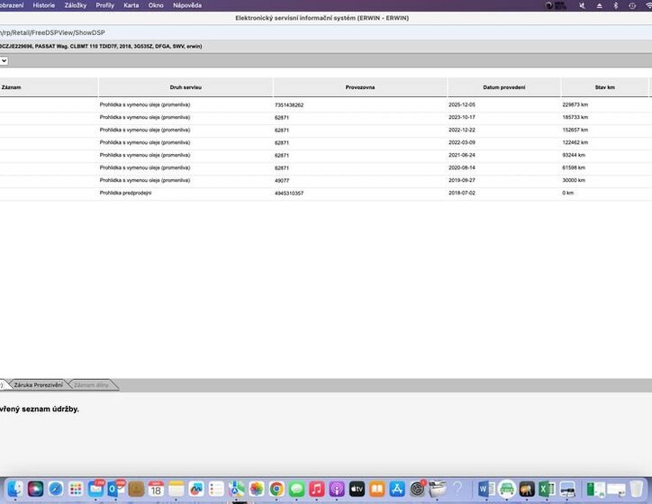Open the Photos app in dock
This screenshot has width=652, height=504.
pyautogui.click(x=257, y=489)
